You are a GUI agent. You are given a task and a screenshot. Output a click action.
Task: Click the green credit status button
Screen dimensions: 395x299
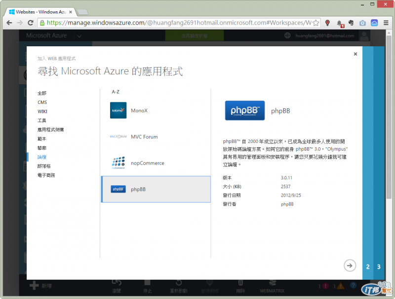coord(194,36)
